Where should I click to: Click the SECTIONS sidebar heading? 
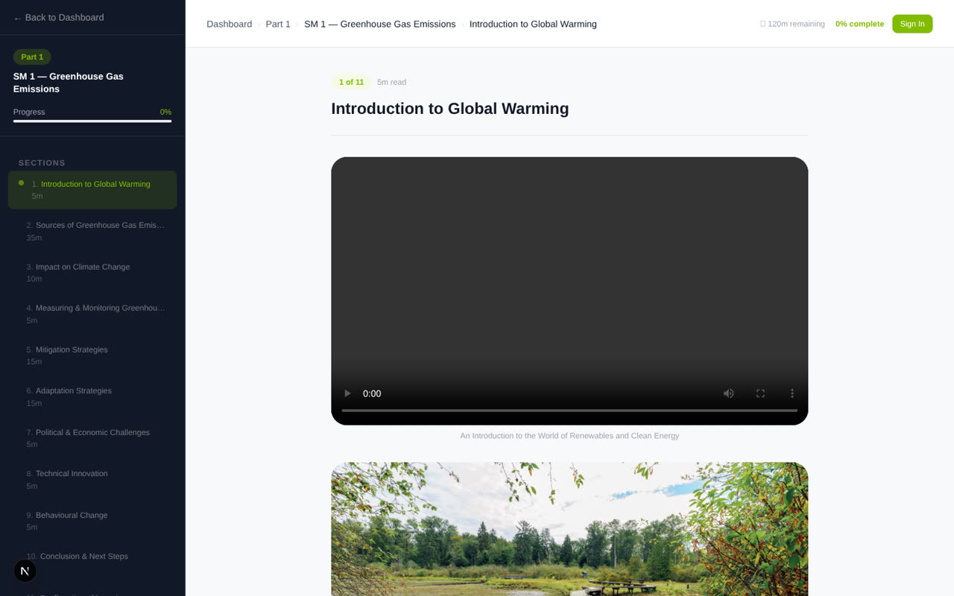tap(42, 162)
